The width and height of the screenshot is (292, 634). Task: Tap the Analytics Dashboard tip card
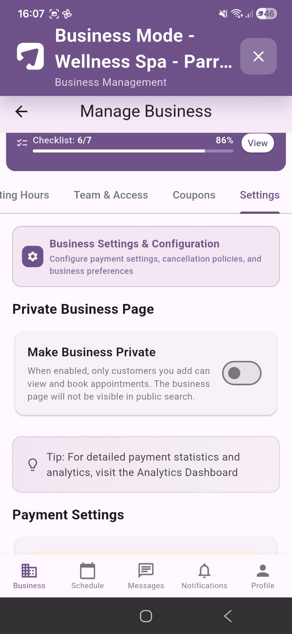(146, 464)
